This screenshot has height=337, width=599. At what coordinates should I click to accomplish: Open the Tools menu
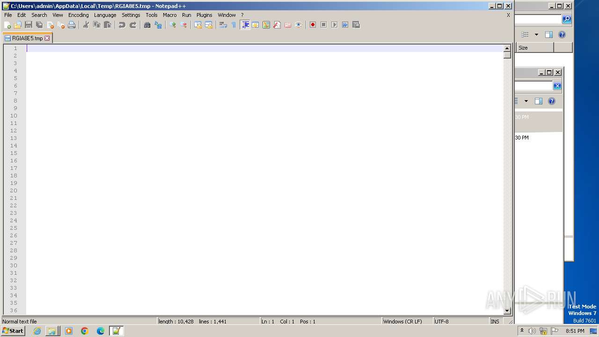tap(152, 15)
